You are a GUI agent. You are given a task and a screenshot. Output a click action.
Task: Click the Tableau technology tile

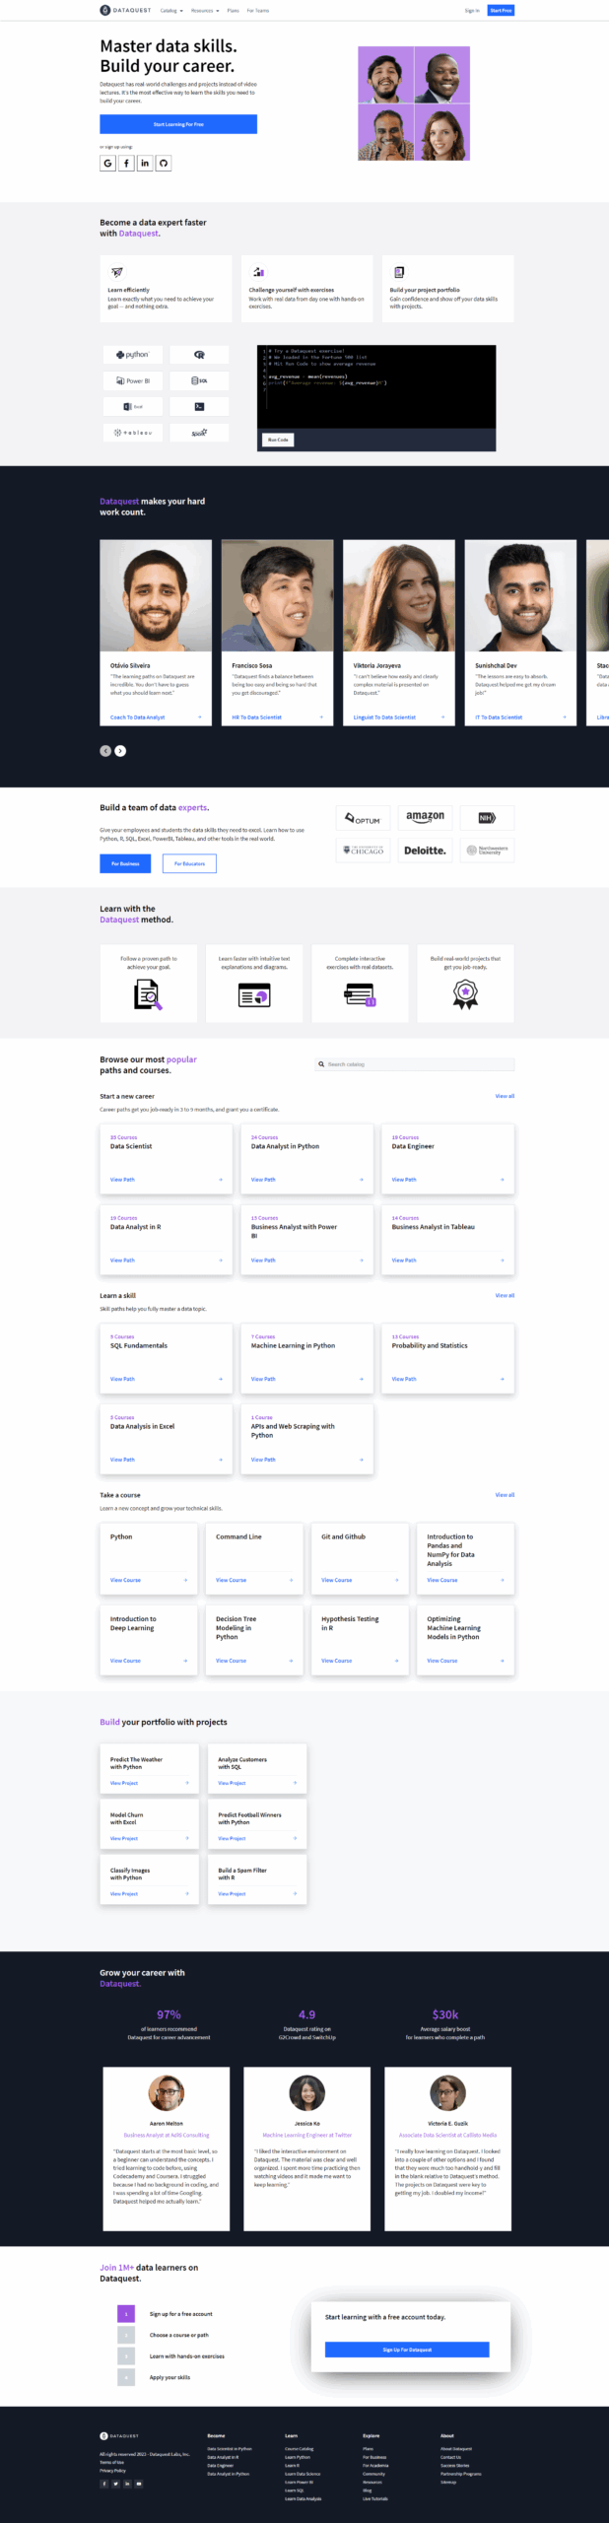(133, 433)
